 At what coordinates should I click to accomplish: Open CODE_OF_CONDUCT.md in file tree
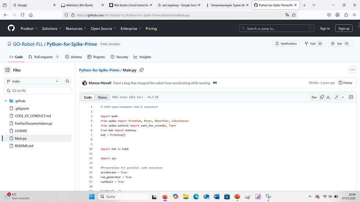pos(33,116)
